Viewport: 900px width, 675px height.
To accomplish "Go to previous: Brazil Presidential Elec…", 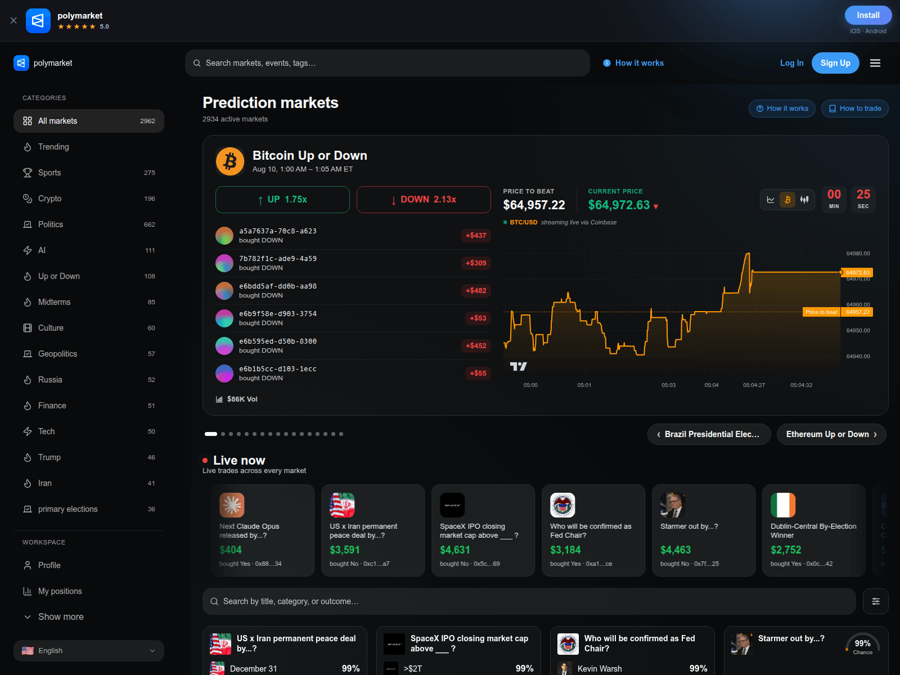I will (x=709, y=434).
